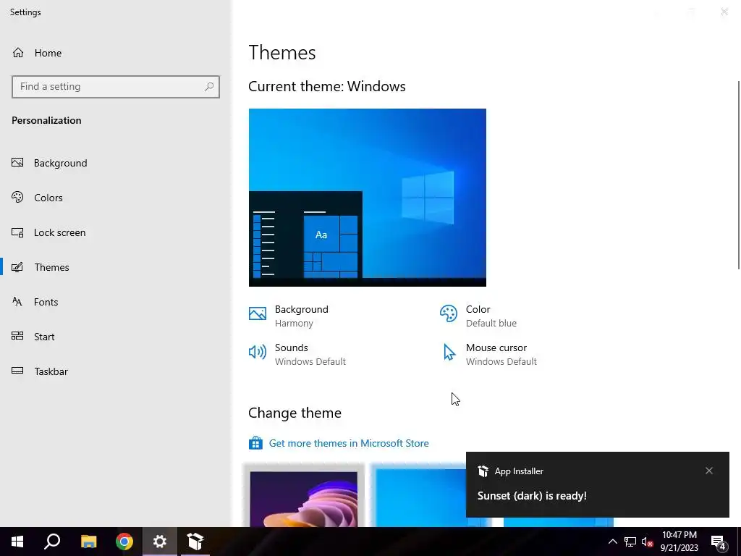
Task: Open Sounds Windows Default option
Action: click(297, 354)
